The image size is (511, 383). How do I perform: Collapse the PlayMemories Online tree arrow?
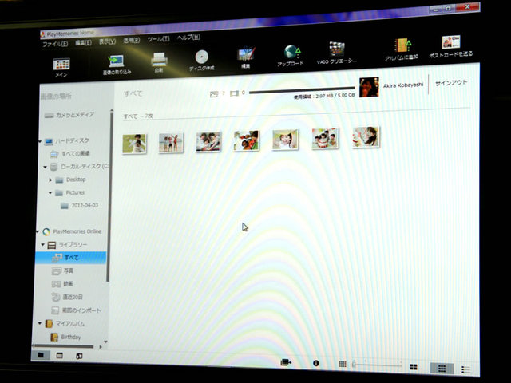coord(38,232)
